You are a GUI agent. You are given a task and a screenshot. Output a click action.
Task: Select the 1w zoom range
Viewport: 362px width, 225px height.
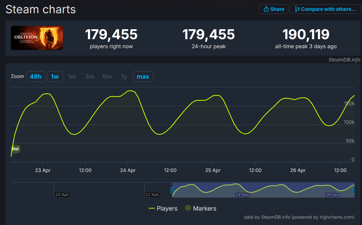click(x=55, y=77)
